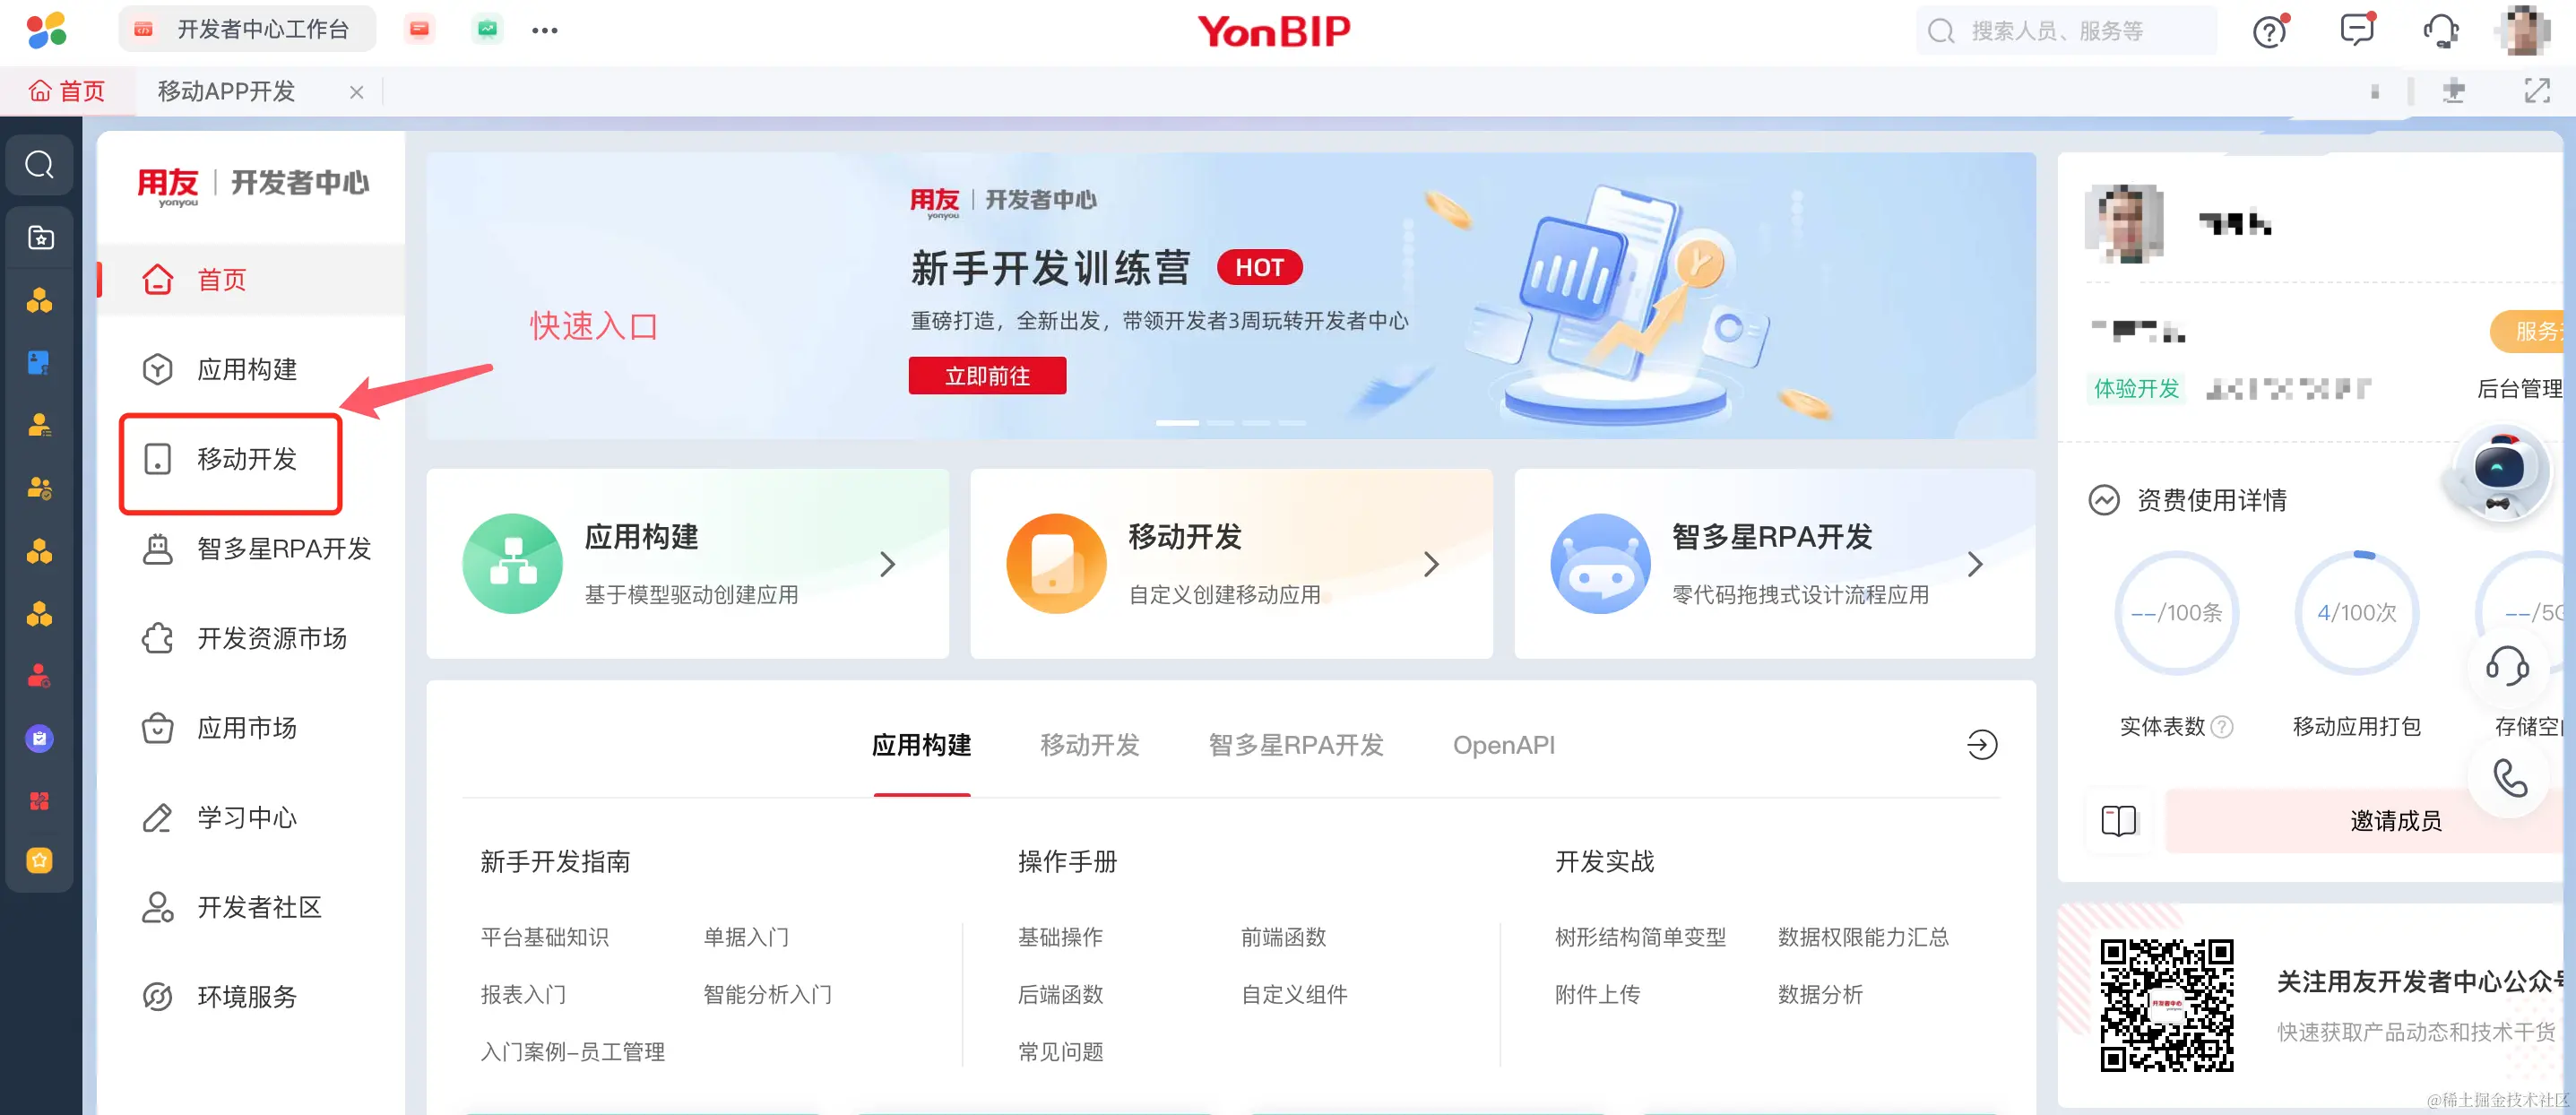The image size is (2576, 1115).
Task: Switch to the 智多星RPA开发 content tab
Action: pos(1296,745)
